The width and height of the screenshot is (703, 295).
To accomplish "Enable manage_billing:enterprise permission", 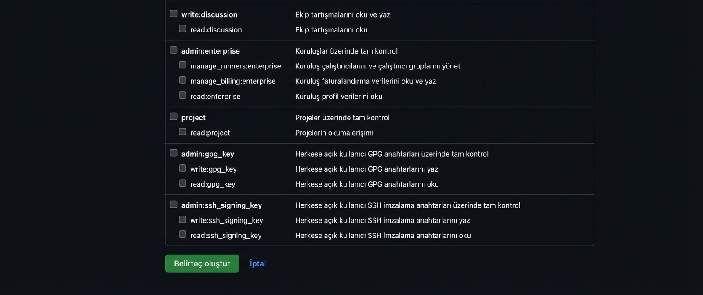I will tap(182, 80).
